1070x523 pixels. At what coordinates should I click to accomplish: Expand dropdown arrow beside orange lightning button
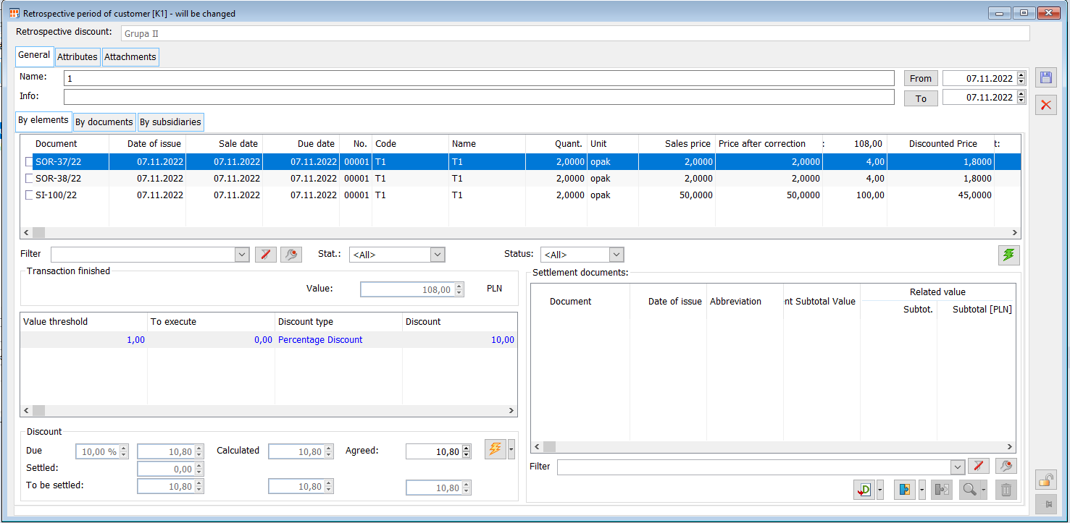pos(511,449)
